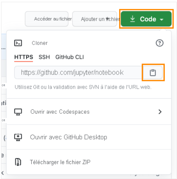Click the terminal icon beside Cloner

point(18,43)
